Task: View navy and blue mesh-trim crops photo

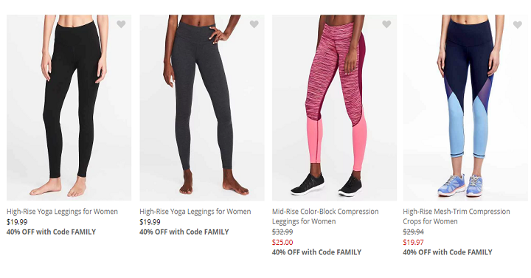Action: point(465,108)
